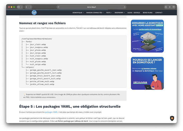This screenshot has width=183, height=131.
Task: Show tab overview icon
Action: 174,7
